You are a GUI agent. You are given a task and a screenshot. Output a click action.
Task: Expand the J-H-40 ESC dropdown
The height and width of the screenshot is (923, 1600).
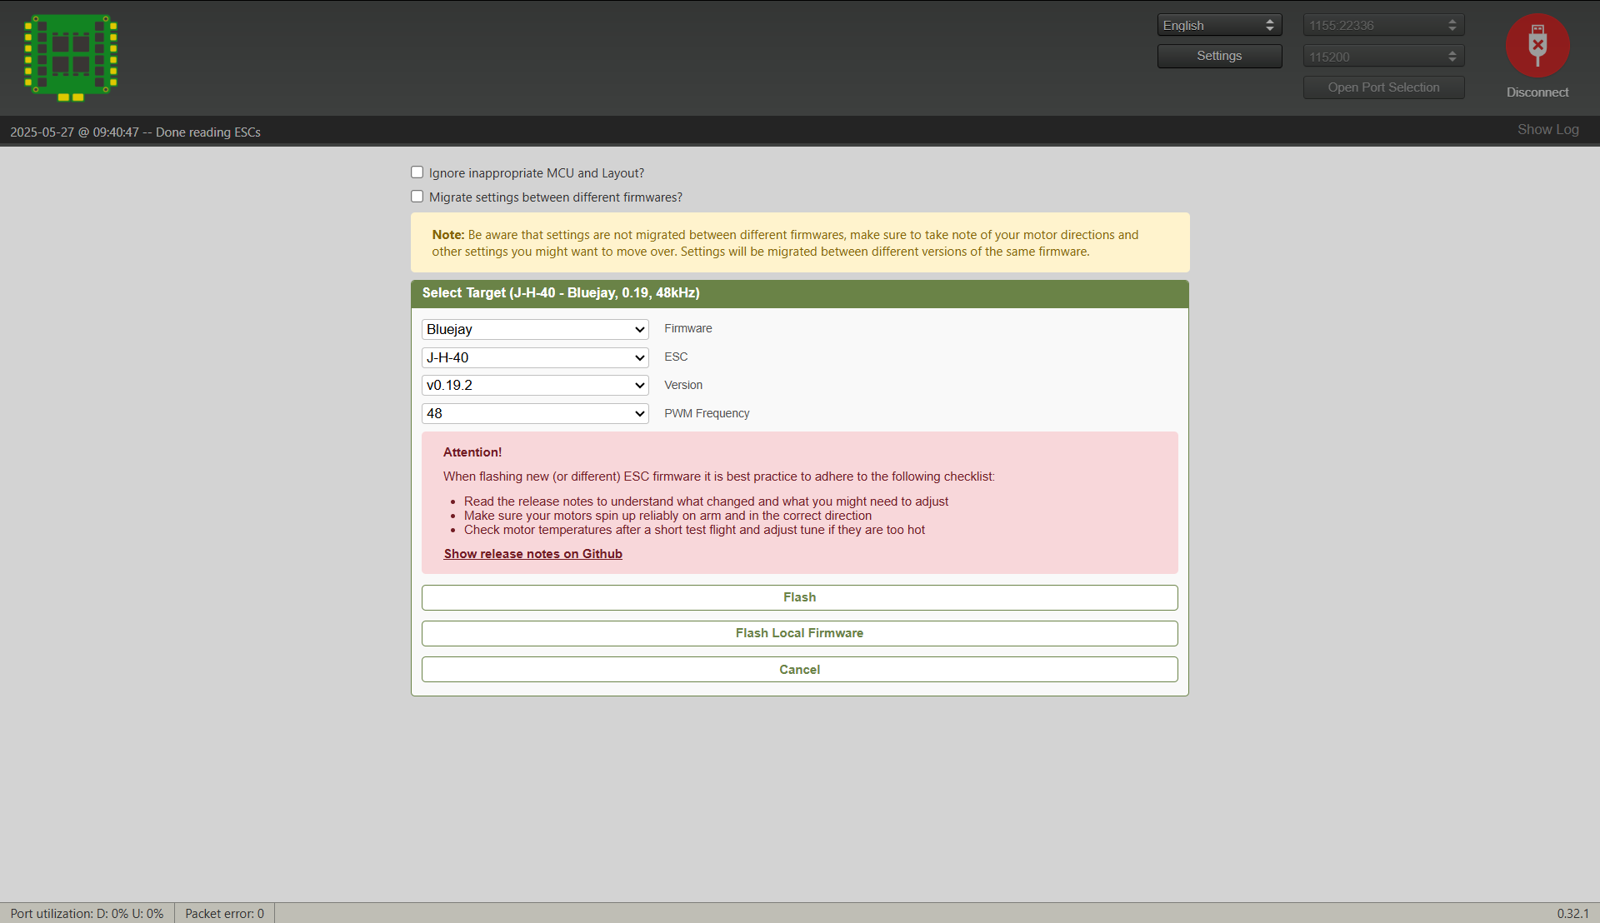pos(535,357)
